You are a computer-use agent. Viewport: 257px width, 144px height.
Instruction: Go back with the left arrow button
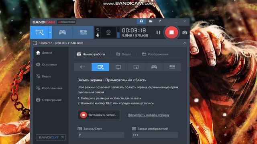click(x=83, y=67)
